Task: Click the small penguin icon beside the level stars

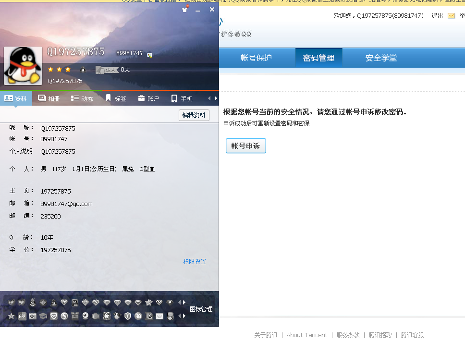Action: pyautogui.click(x=83, y=69)
